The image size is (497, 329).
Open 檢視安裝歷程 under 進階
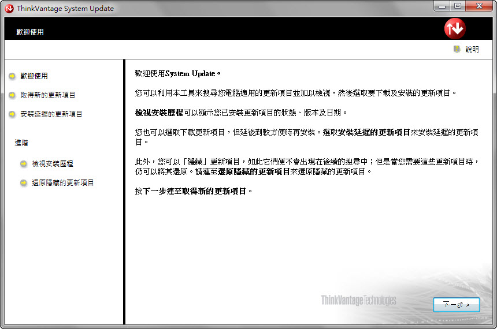[x=53, y=164]
